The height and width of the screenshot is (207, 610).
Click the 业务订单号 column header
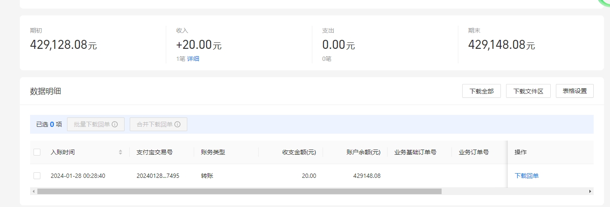[x=474, y=152]
